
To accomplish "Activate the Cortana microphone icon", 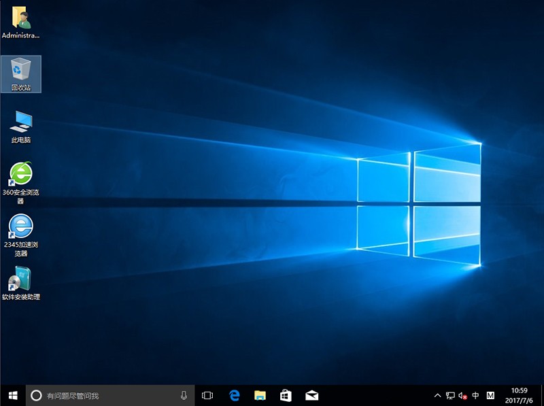I will (184, 396).
